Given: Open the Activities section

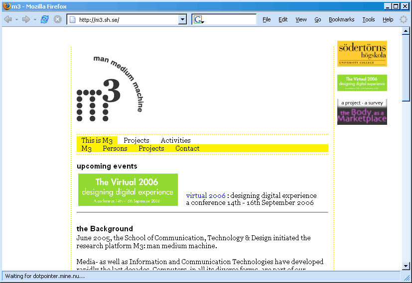Looking at the screenshot, I should (175, 140).
